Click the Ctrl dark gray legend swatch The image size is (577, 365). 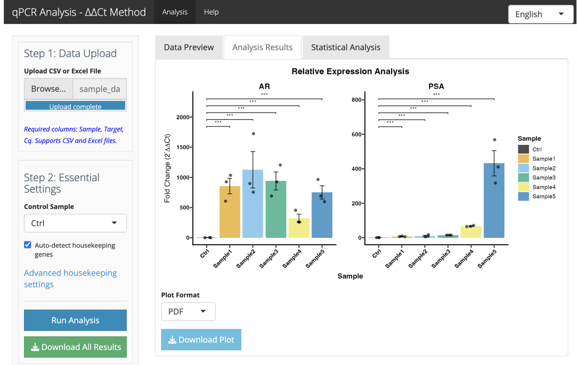523,150
